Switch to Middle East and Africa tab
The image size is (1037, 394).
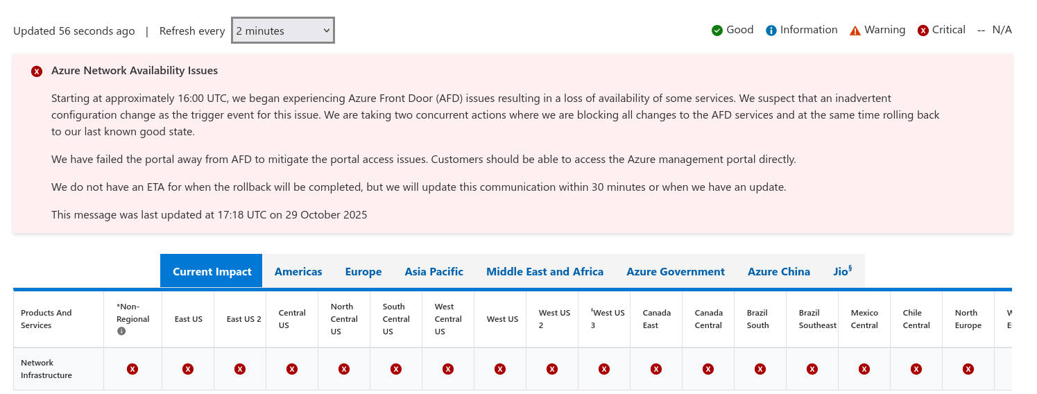pos(545,271)
